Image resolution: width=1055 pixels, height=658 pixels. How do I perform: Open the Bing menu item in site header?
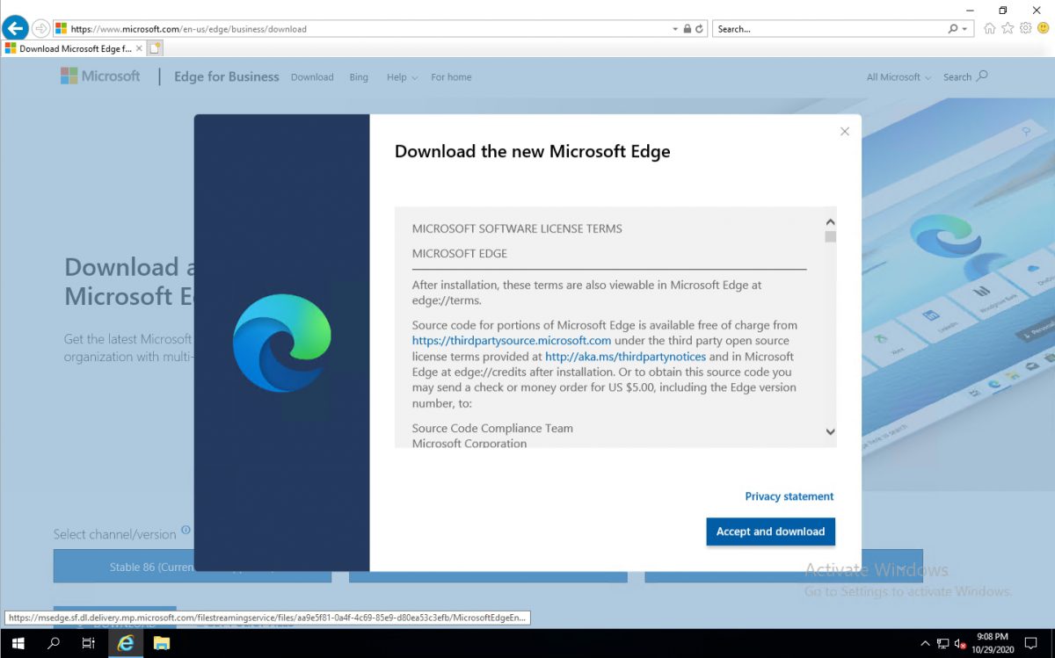click(359, 77)
